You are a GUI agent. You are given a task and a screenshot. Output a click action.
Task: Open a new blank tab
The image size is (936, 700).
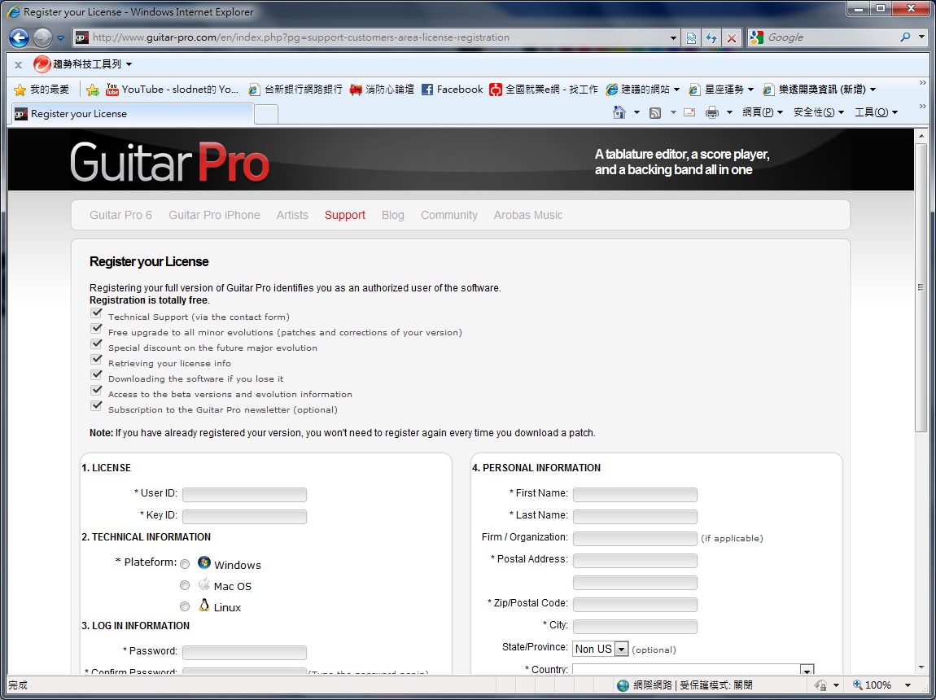(x=266, y=115)
